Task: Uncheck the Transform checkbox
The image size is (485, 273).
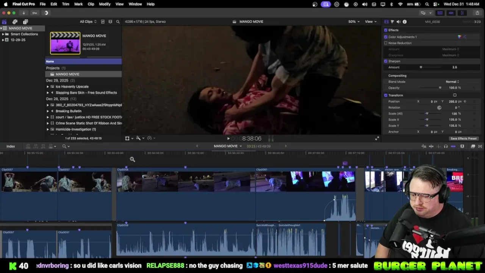Action: pos(386,95)
